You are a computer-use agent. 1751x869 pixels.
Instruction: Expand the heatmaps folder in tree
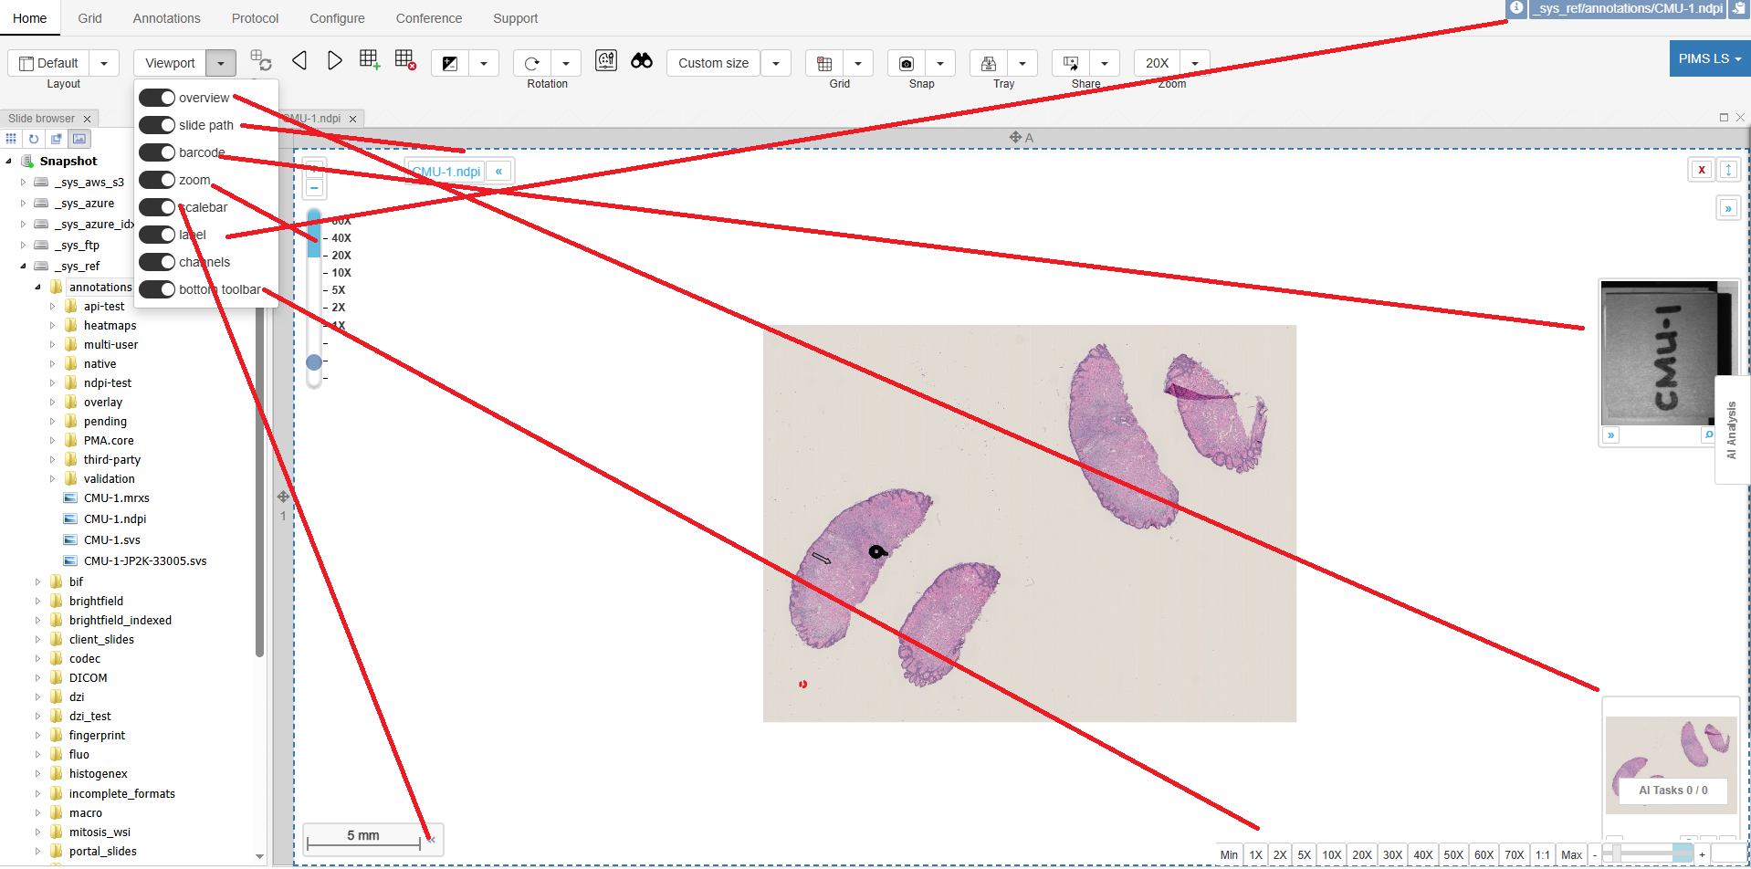pyautogui.click(x=53, y=326)
